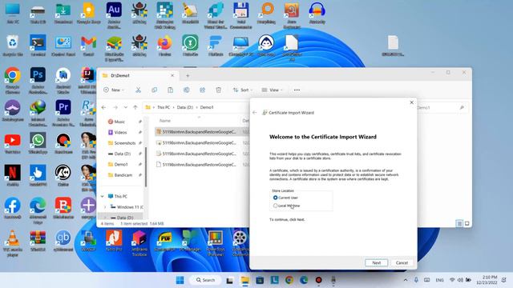Click File Explorer sidebar scrollbar

(146, 167)
